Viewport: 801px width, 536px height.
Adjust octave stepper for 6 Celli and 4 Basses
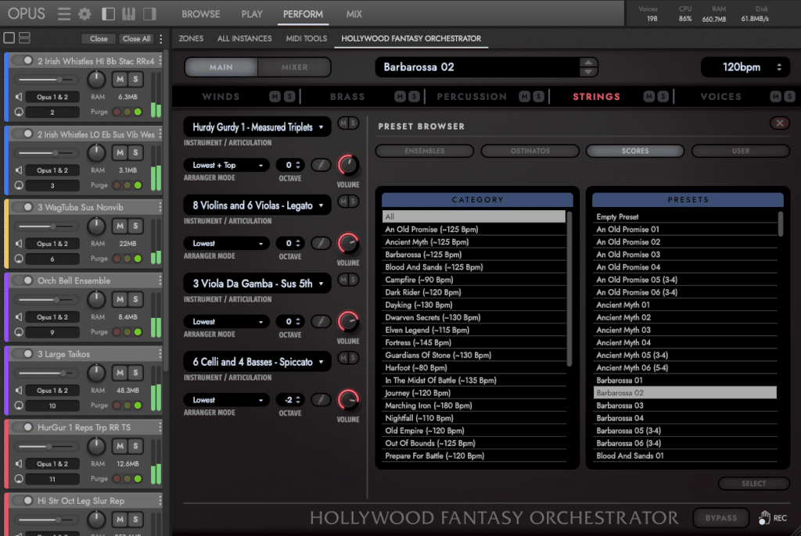298,400
